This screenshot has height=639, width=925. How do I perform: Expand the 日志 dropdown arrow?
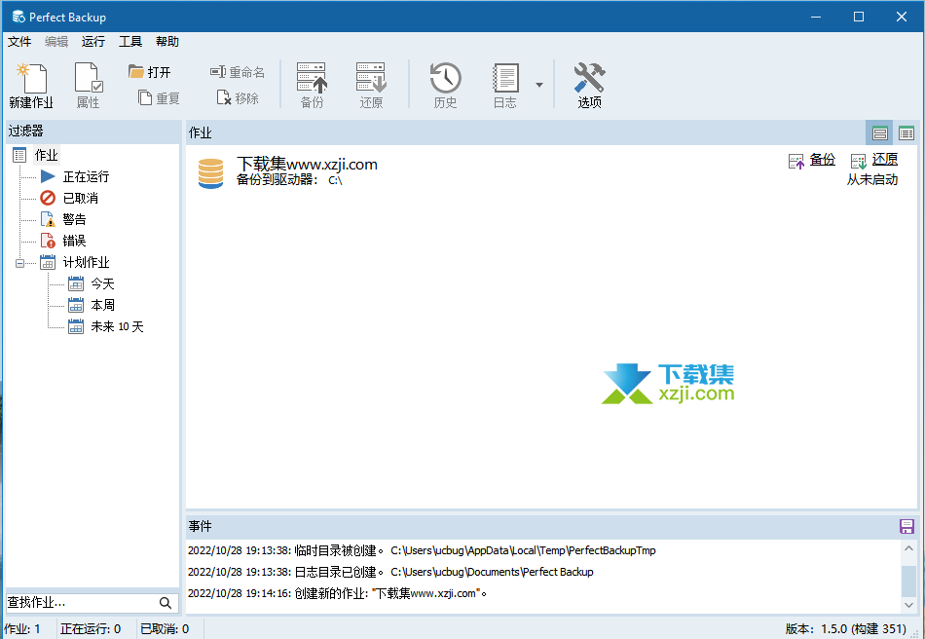pyautogui.click(x=539, y=85)
